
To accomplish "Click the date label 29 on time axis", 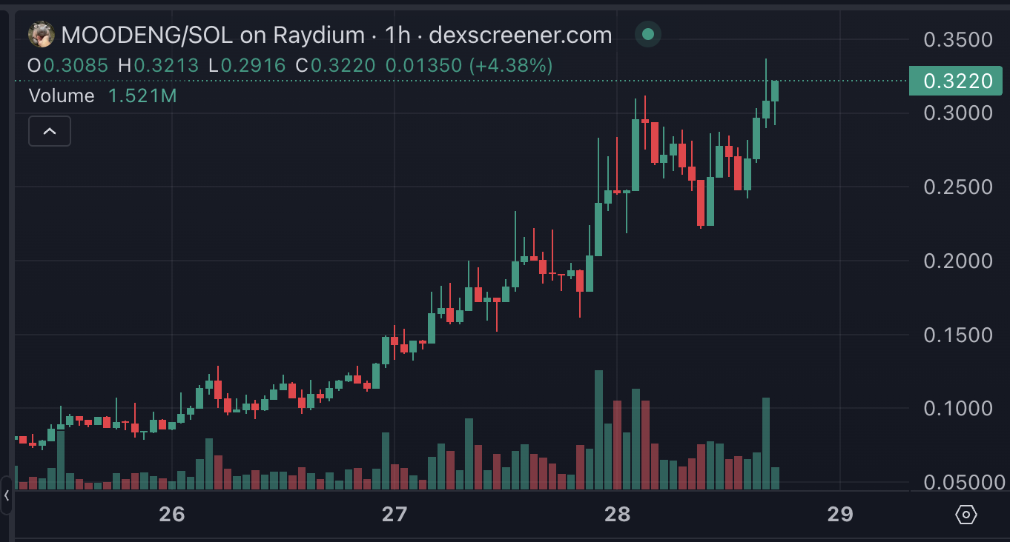I will 839,515.
